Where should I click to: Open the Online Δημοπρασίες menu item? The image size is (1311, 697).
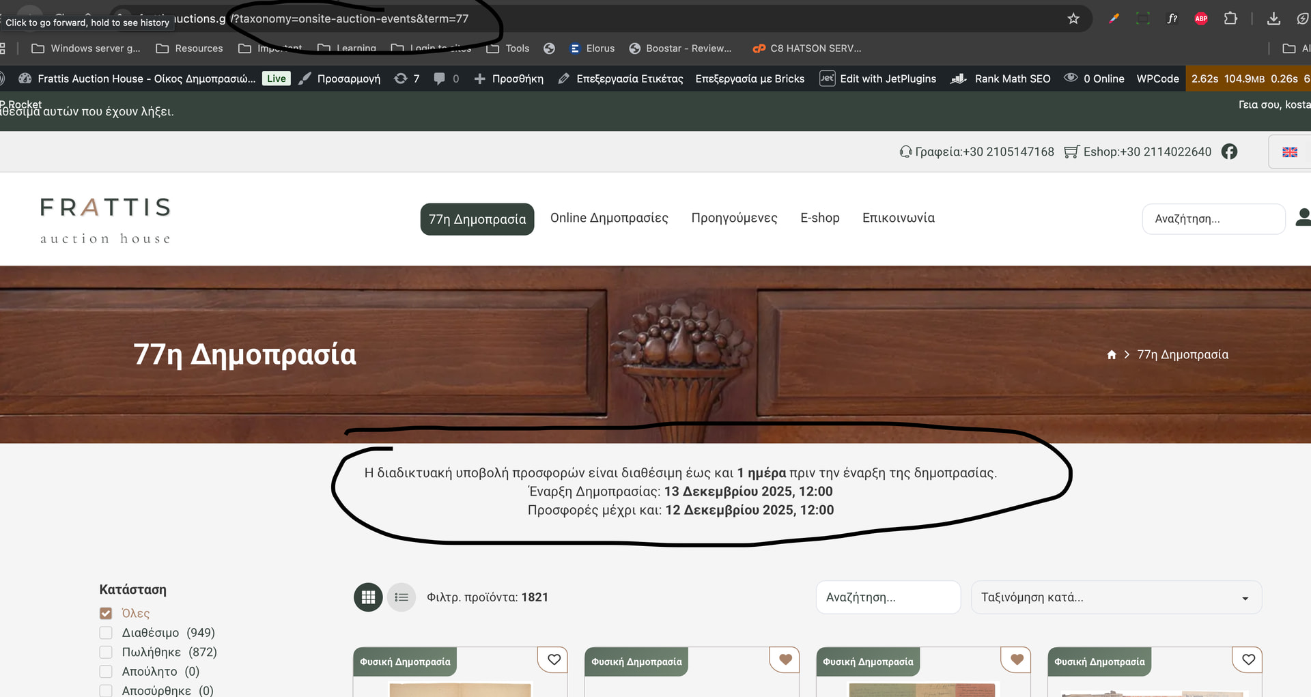[x=609, y=218]
